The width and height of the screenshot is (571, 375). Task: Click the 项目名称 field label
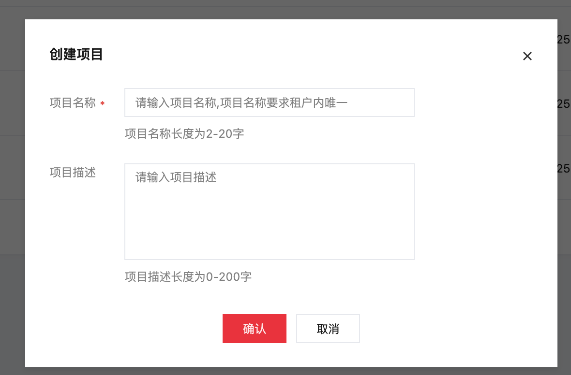point(73,103)
